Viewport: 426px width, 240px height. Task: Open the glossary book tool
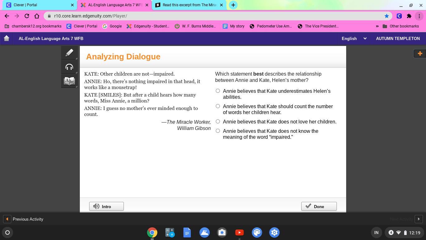69,81
